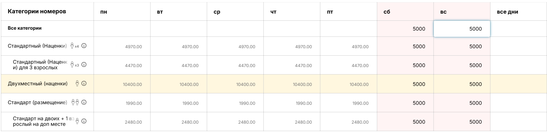
Task: Click the пн price for Двухместный (наценки)
Action: point(122,84)
